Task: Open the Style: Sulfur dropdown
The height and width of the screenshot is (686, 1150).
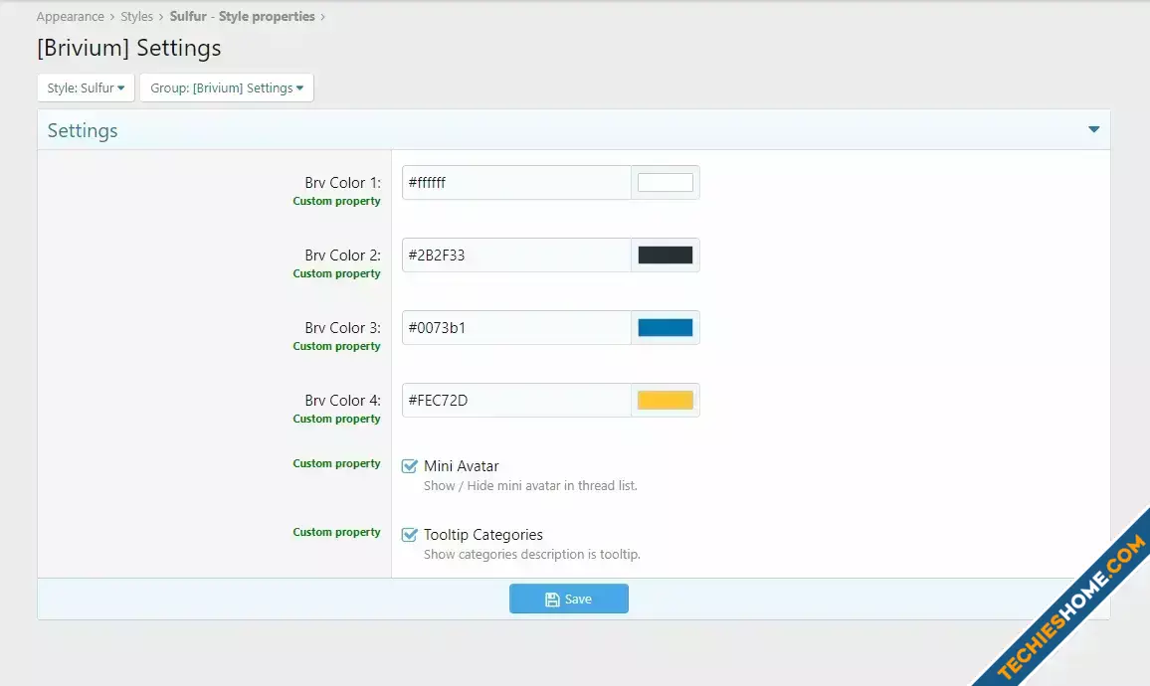Action: point(86,87)
